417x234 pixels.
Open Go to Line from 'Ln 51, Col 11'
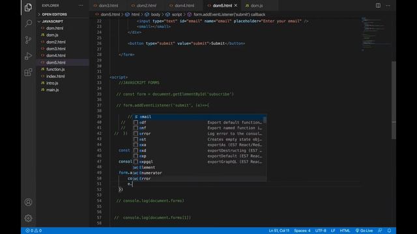tap(279, 231)
